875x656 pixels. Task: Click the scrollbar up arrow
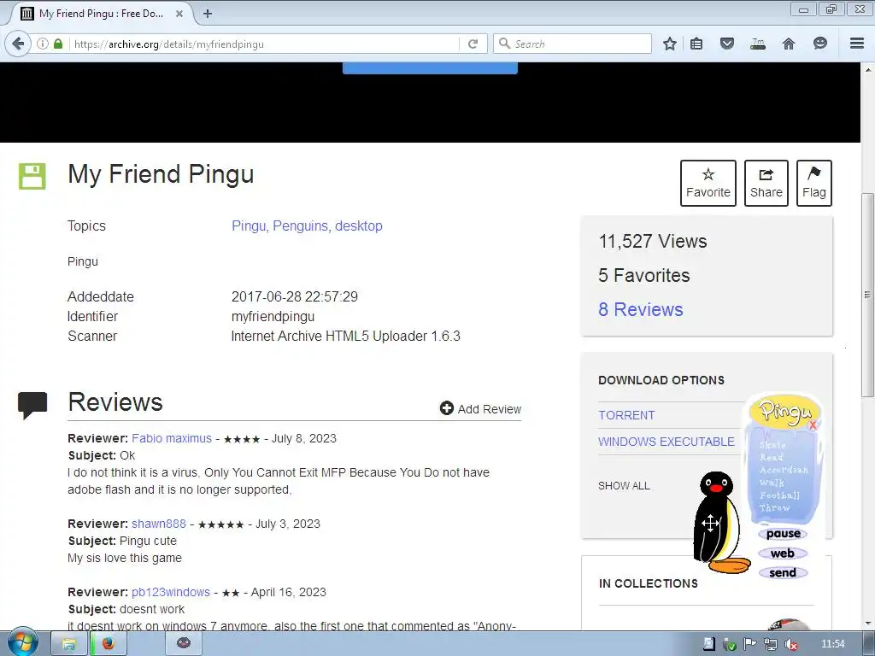(867, 70)
